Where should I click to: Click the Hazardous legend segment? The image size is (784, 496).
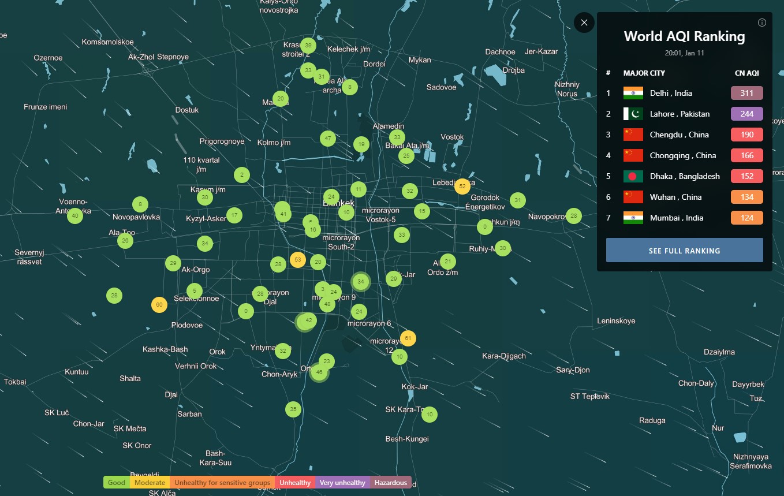tap(390, 483)
